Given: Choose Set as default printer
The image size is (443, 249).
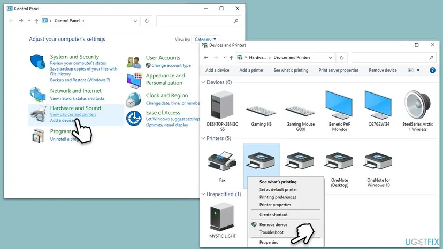Looking at the screenshot, I should tap(278, 190).
